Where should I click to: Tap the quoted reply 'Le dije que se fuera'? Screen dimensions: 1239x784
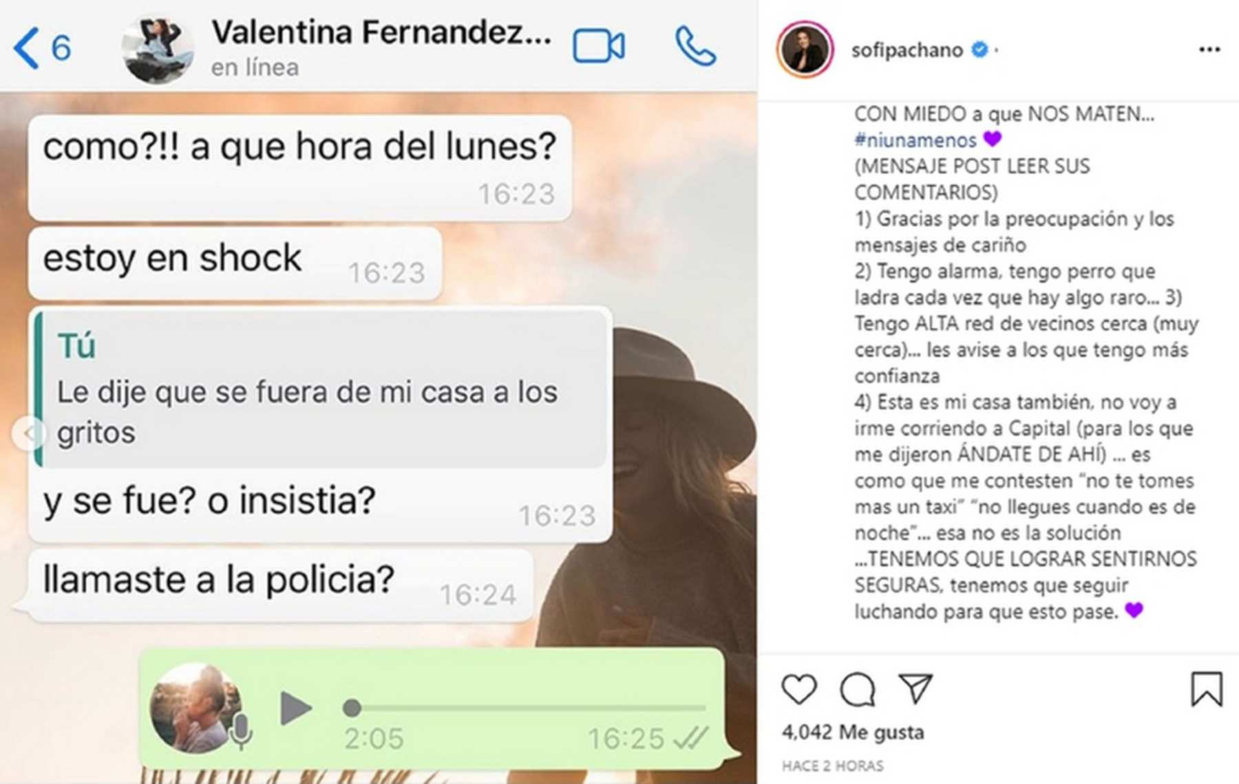321,390
